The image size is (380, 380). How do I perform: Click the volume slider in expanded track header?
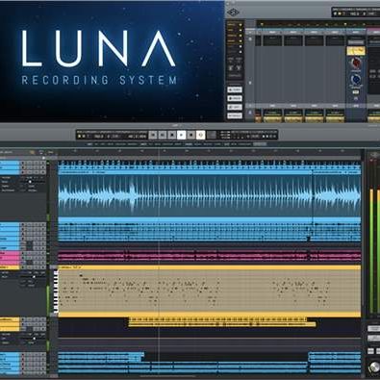(x=31, y=182)
